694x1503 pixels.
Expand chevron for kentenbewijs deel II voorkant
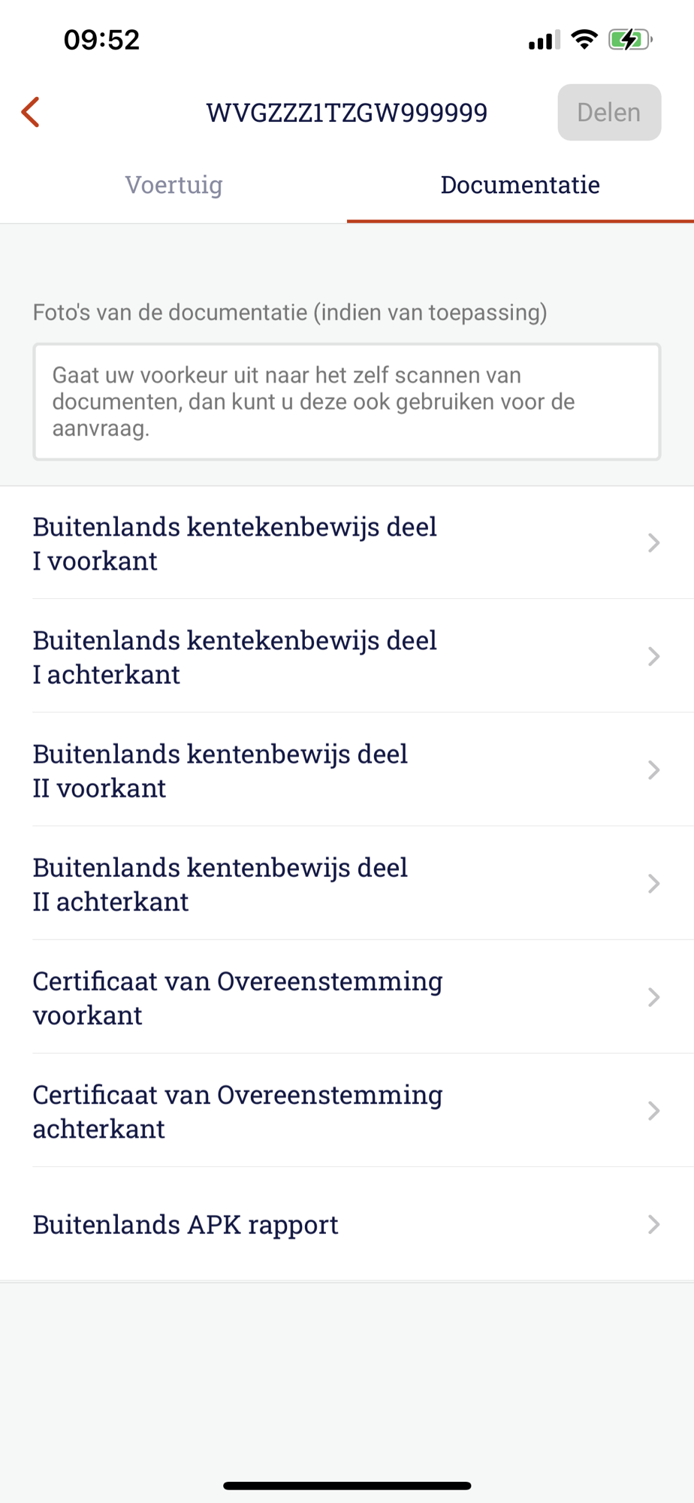tap(653, 770)
